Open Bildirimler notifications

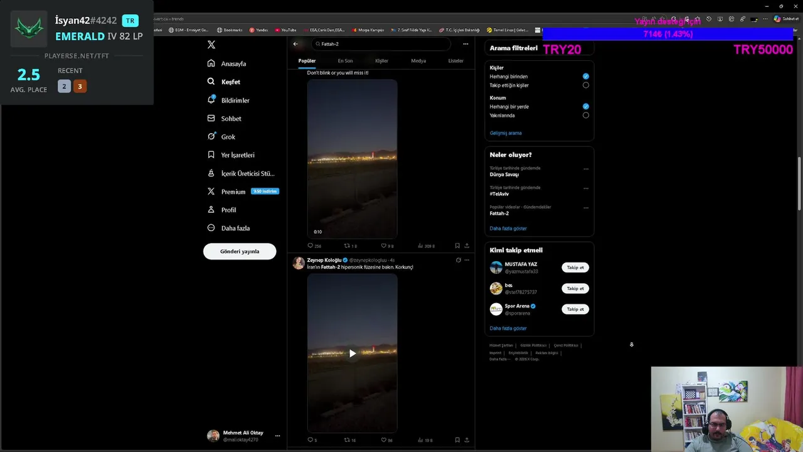228,100
